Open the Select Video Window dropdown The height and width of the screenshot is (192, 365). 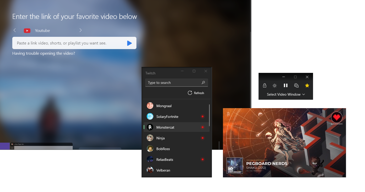(286, 94)
